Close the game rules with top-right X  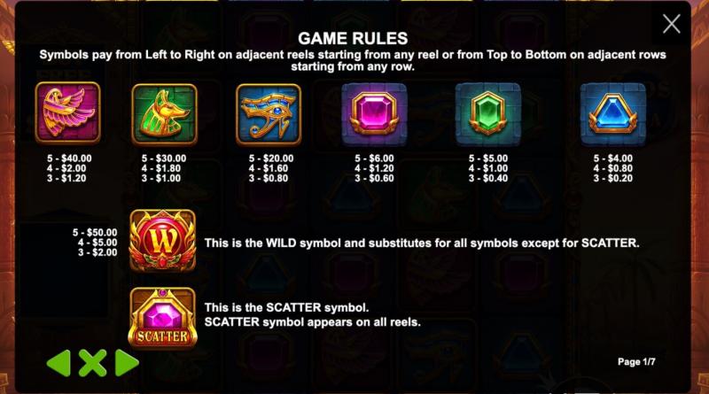672,24
